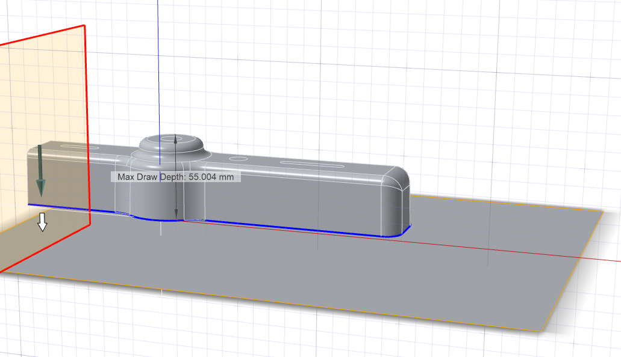The height and width of the screenshot is (357, 621).
Task: Click the rounded corner at part's right end
Action: click(398, 181)
